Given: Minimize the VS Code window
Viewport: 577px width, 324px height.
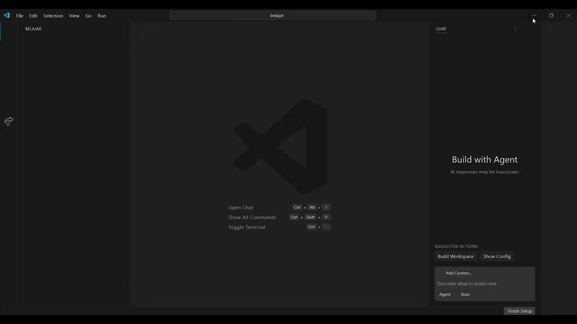Looking at the screenshot, I should point(534,16).
